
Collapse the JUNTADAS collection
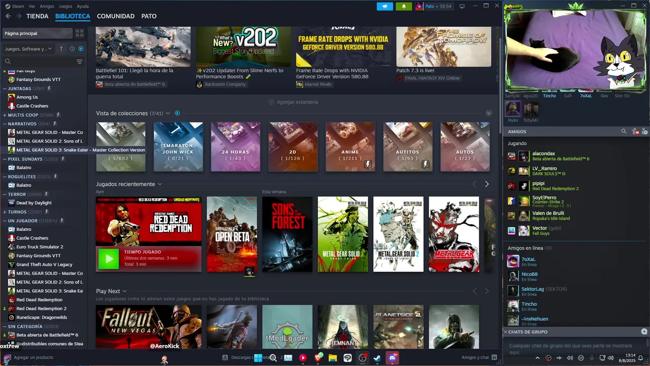click(5, 88)
